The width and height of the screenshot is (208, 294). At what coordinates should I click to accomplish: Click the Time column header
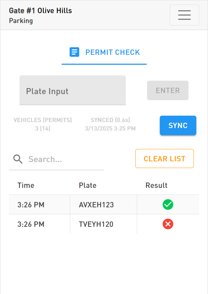point(26,185)
